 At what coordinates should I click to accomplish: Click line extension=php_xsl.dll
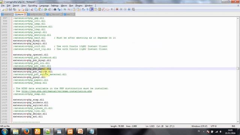point(28,117)
